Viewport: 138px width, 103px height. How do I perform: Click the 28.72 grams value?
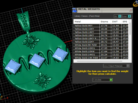(x=104, y=42)
